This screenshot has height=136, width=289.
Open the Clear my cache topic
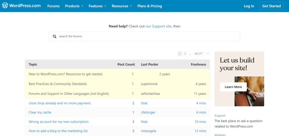(40, 112)
